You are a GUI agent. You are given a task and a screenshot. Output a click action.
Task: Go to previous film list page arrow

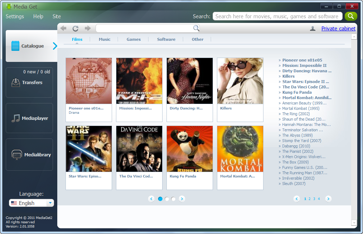click(x=296, y=199)
